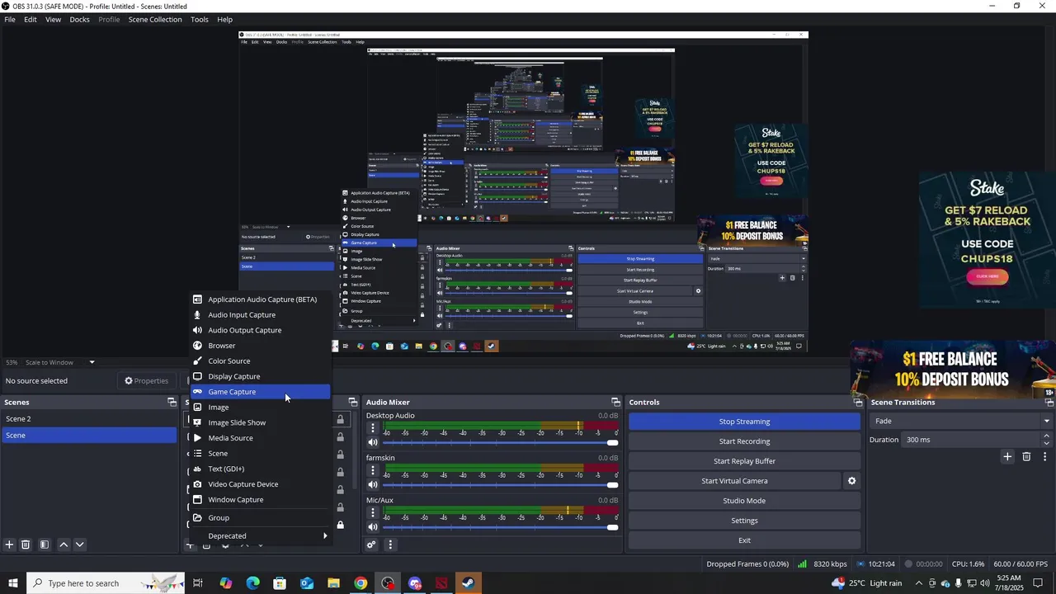Open Mic/Aux three-dot options
1056x594 pixels.
(x=373, y=512)
